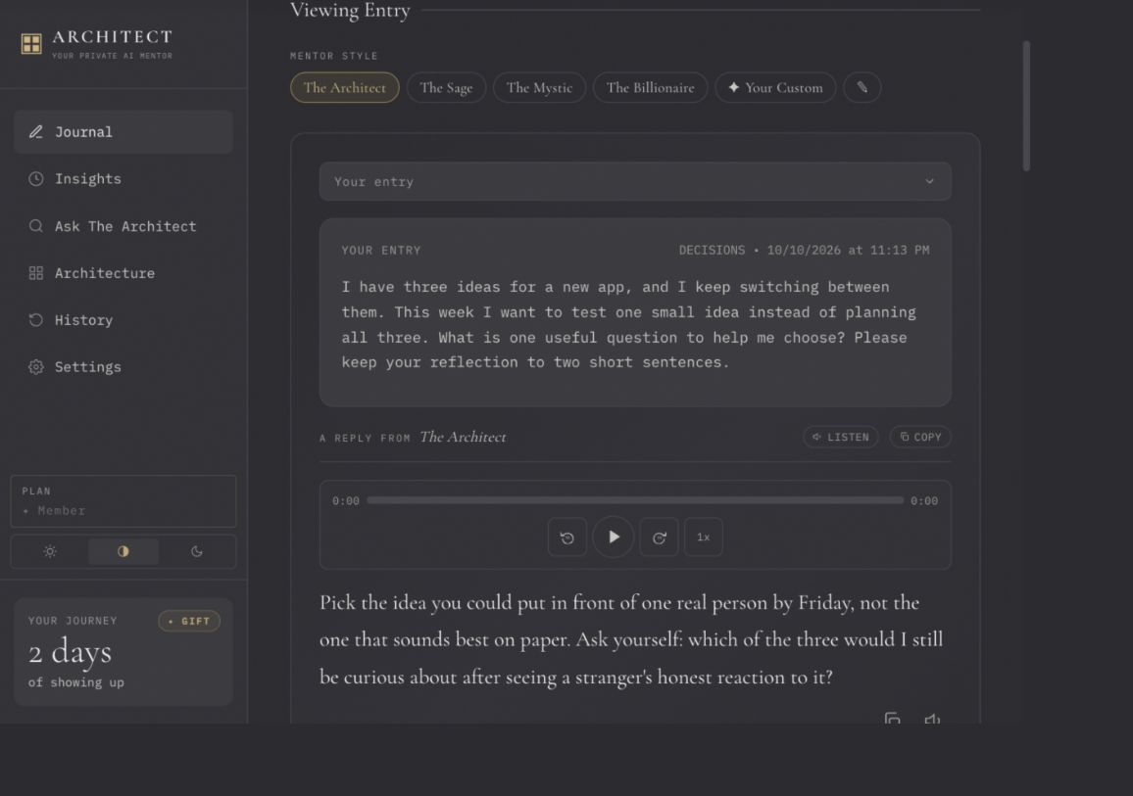Click the Architecture grid icon
The width and height of the screenshot is (1133, 796).
coord(35,273)
